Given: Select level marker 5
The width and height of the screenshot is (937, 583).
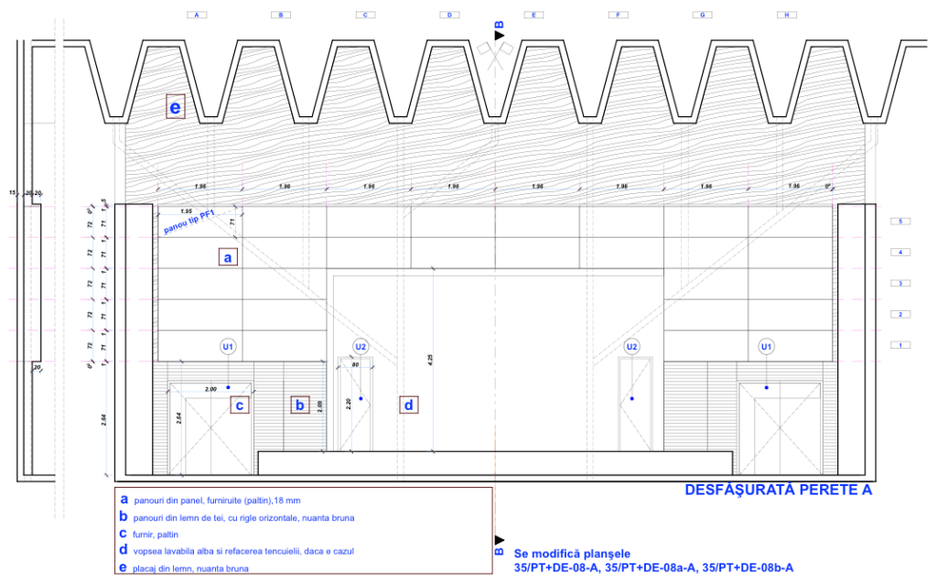Looking at the screenshot, I should click(901, 221).
